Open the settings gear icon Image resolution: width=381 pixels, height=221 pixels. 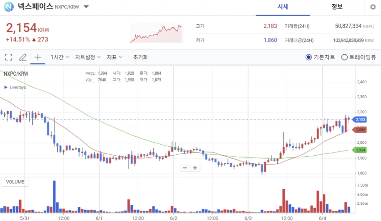point(372,7)
